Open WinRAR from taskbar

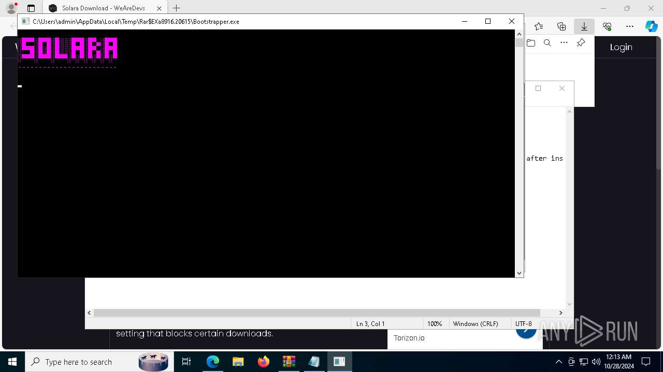tap(289, 362)
